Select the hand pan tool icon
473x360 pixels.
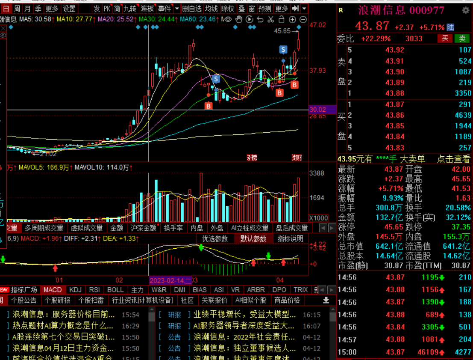click(x=239, y=19)
